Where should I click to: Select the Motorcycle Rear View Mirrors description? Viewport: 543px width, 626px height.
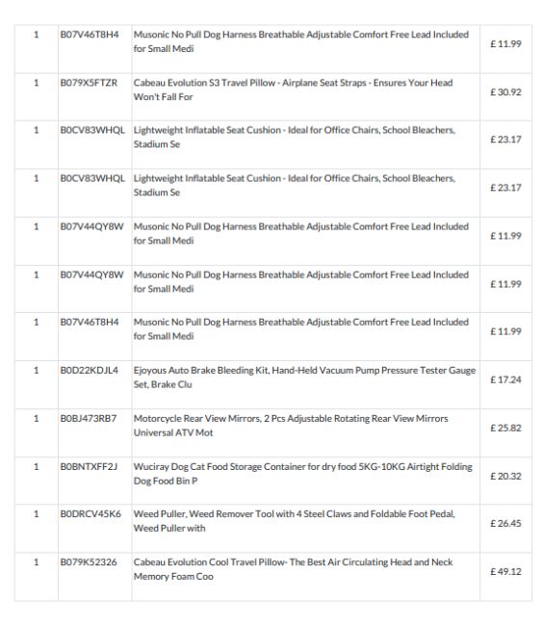[x=291, y=426]
